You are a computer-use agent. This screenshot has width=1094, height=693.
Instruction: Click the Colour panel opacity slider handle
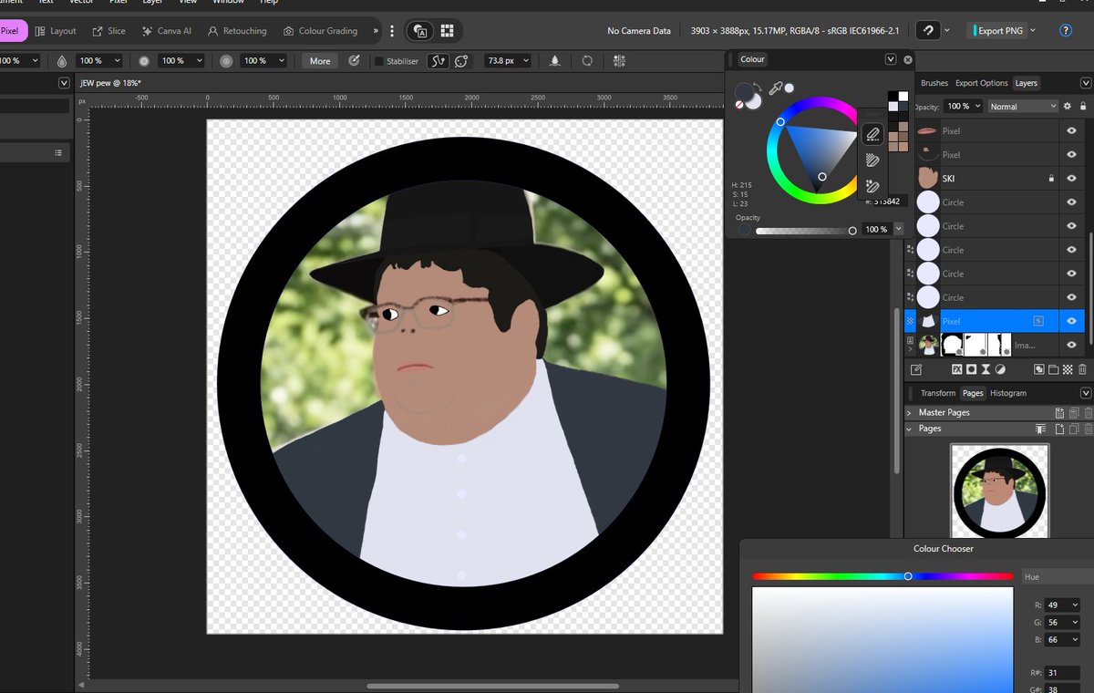852,231
